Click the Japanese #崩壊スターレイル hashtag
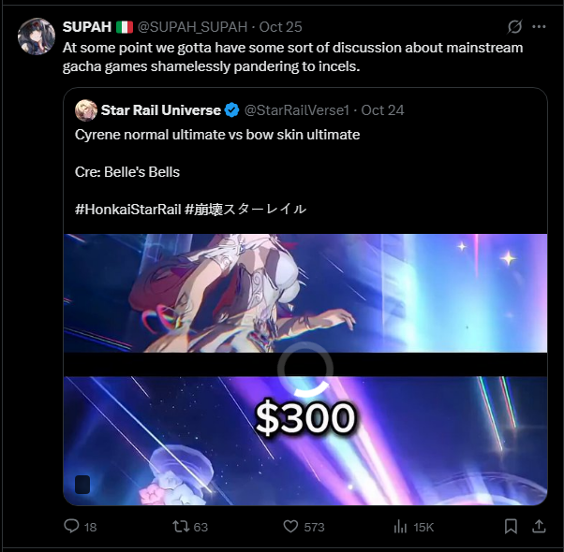564x552 pixels. point(245,209)
